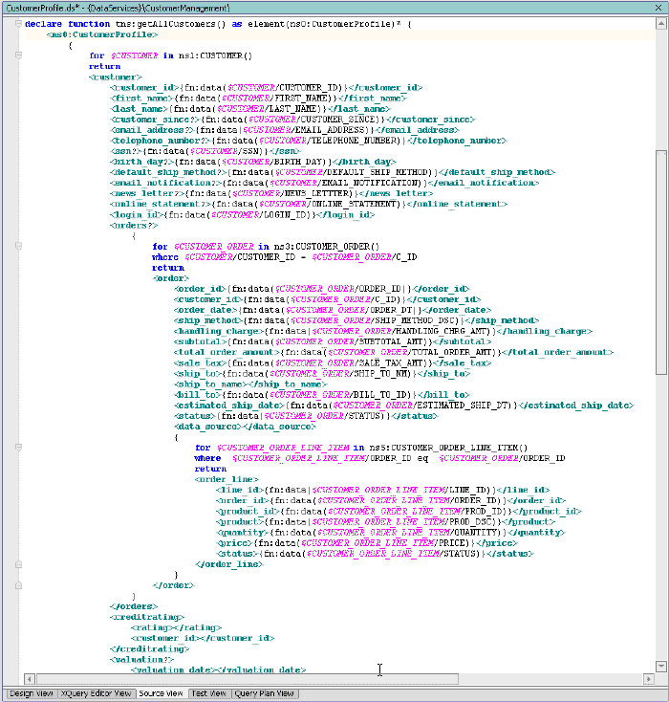Click the vertical scrollbar thumb
Image resolution: width=669 pixels, height=702 pixels.
coord(661,262)
